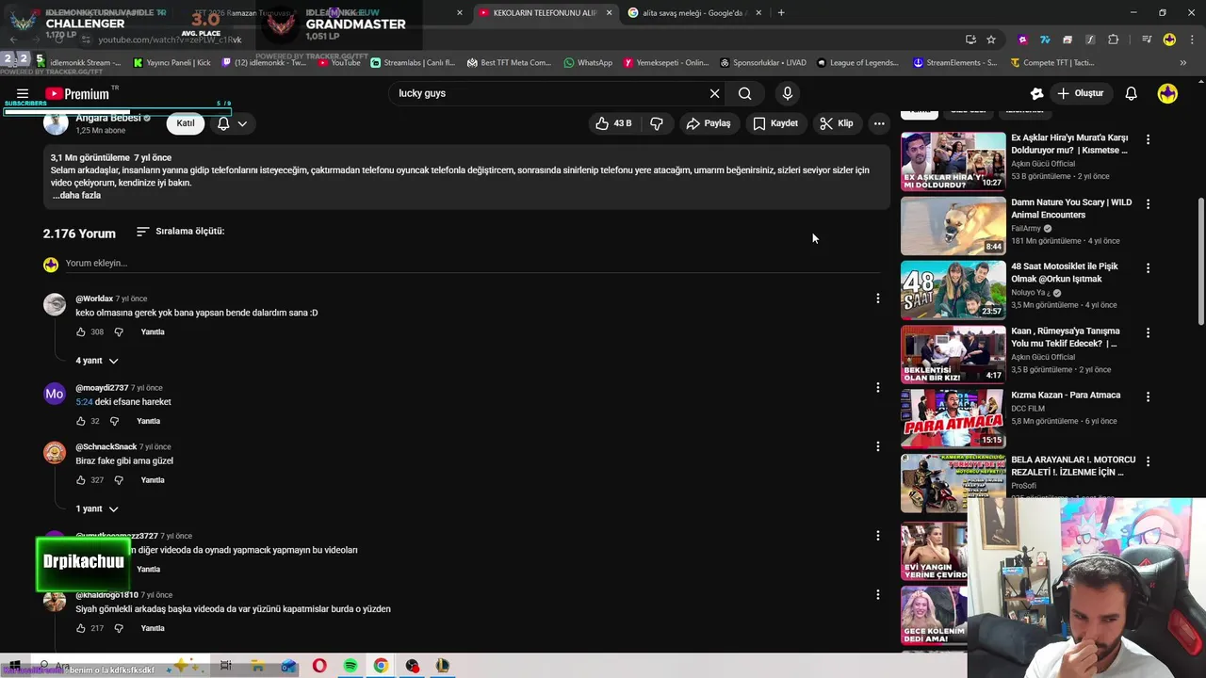The height and width of the screenshot is (678, 1206).
Task: Open a new browser tab
Action: pos(781,12)
